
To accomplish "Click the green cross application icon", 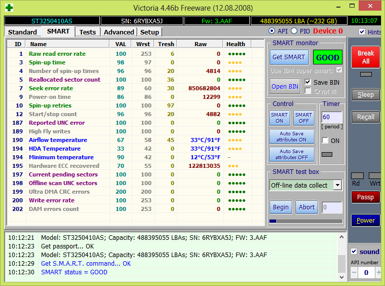I will (x=9, y=8).
